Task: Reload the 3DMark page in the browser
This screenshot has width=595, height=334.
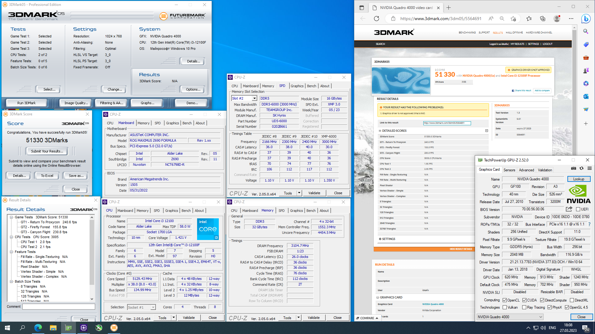Action: [x=377, y=19]
